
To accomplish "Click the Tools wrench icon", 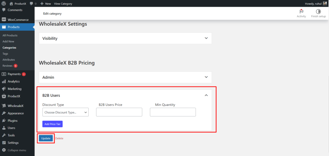I will click(x=4, y=135).
